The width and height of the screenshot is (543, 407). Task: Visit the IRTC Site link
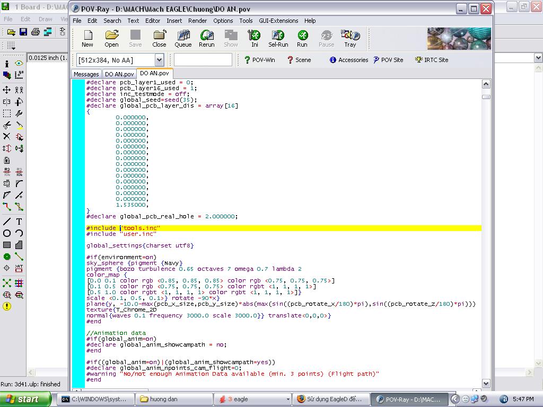click(432, 60)
